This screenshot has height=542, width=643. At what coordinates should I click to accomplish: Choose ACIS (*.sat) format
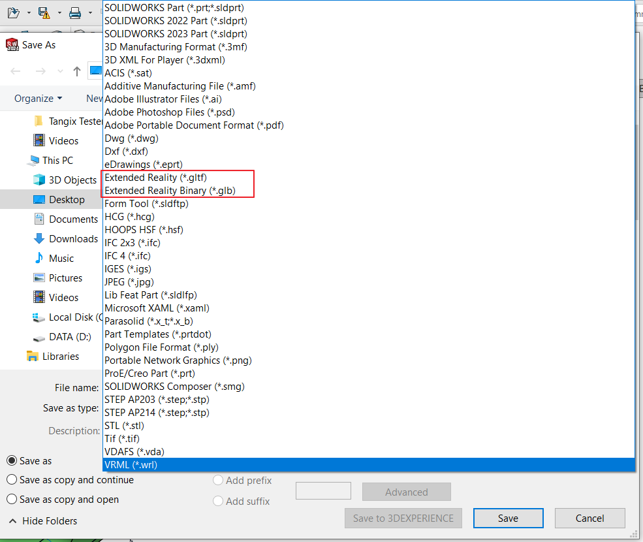368,73
